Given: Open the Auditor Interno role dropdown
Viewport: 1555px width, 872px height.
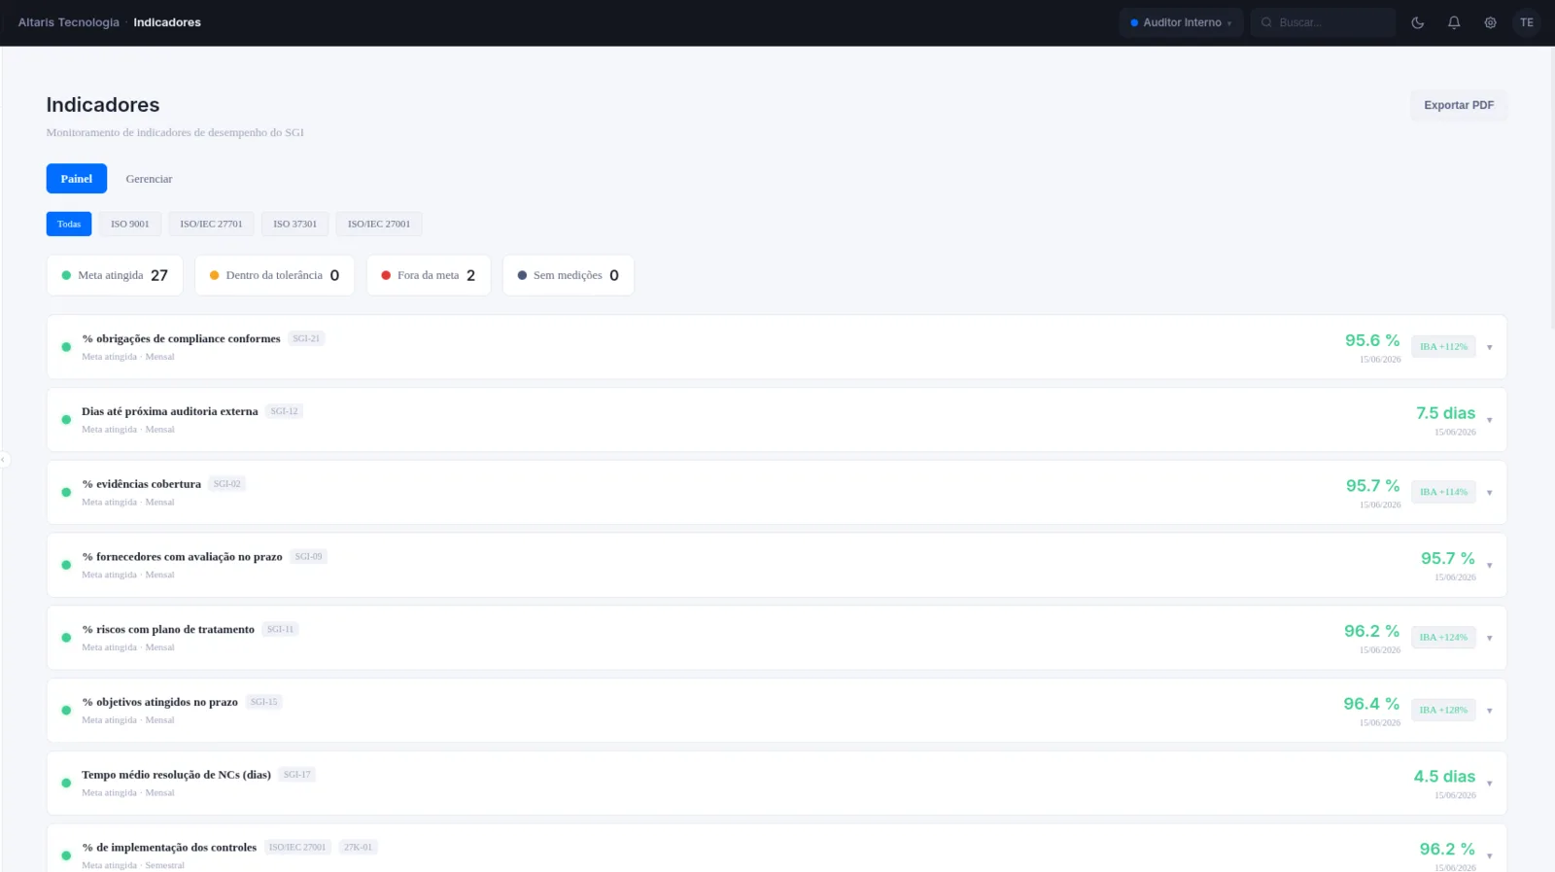Looking at the screenshot, I should click(x=1181, y=22).
